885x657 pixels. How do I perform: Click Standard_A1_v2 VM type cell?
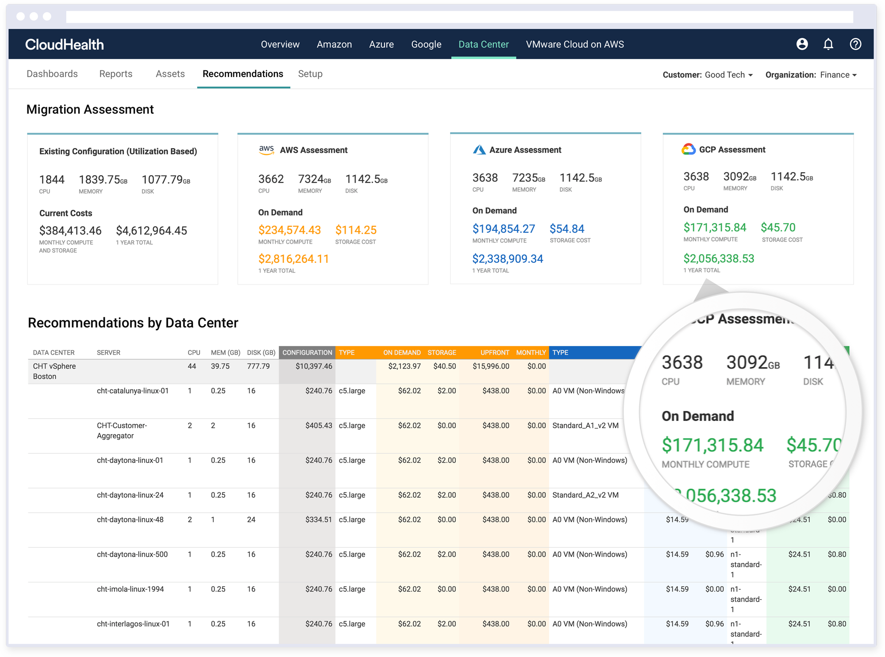pyautogui.click(x=585, y=426)
